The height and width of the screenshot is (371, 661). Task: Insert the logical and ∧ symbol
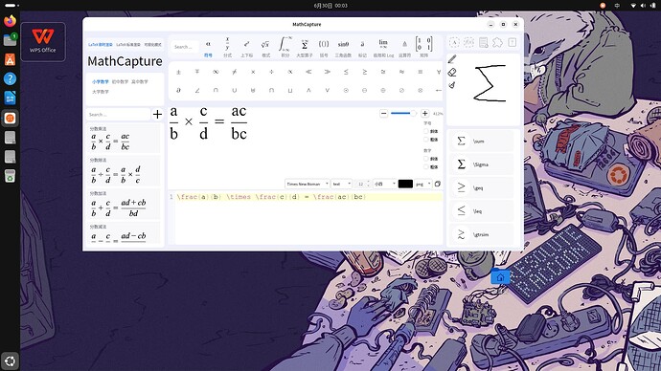point(308,90)
